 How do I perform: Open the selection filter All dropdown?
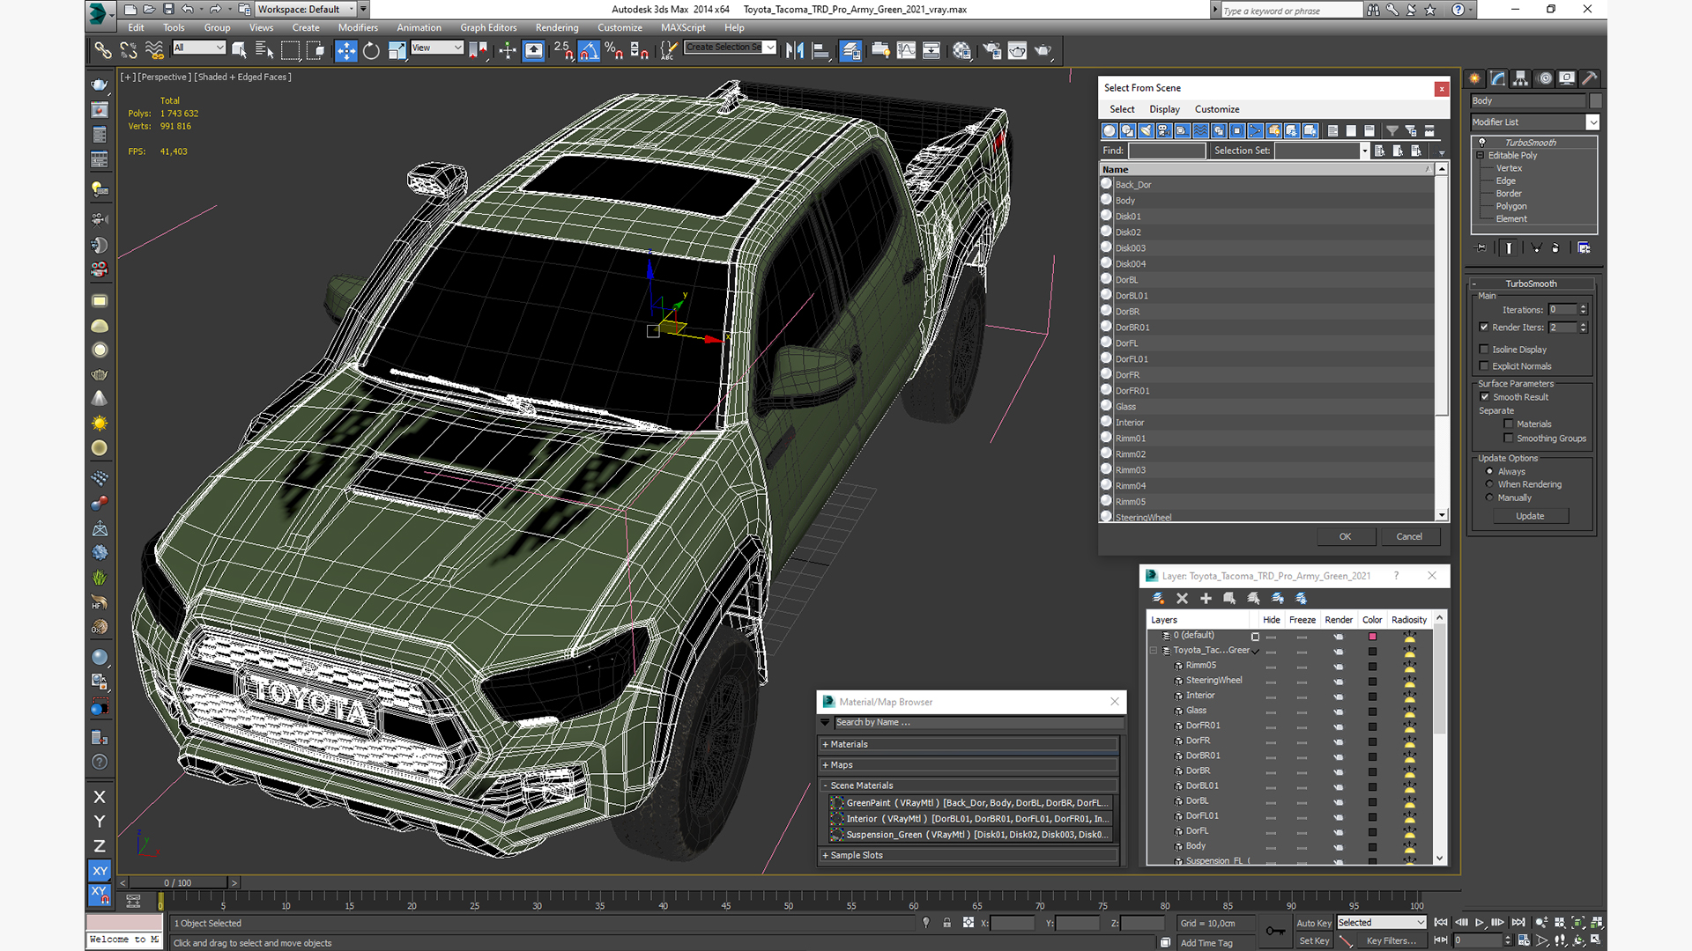[199, 48]
